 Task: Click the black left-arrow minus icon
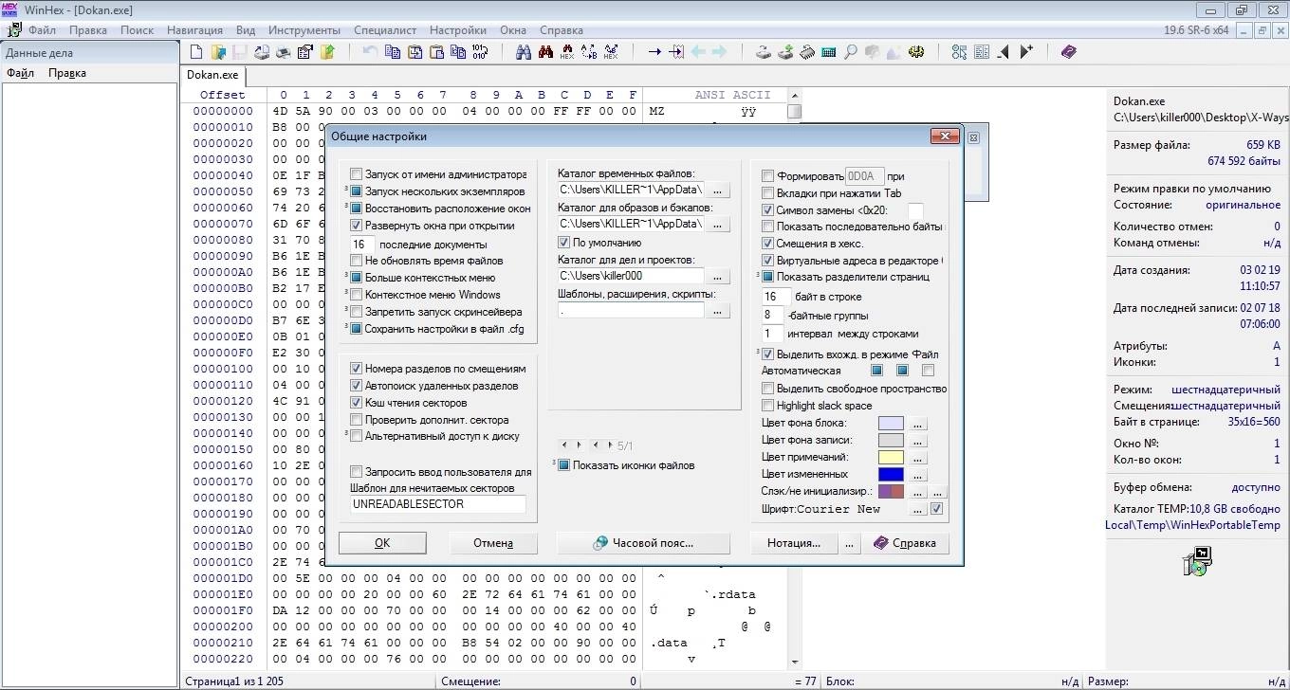1004,52
